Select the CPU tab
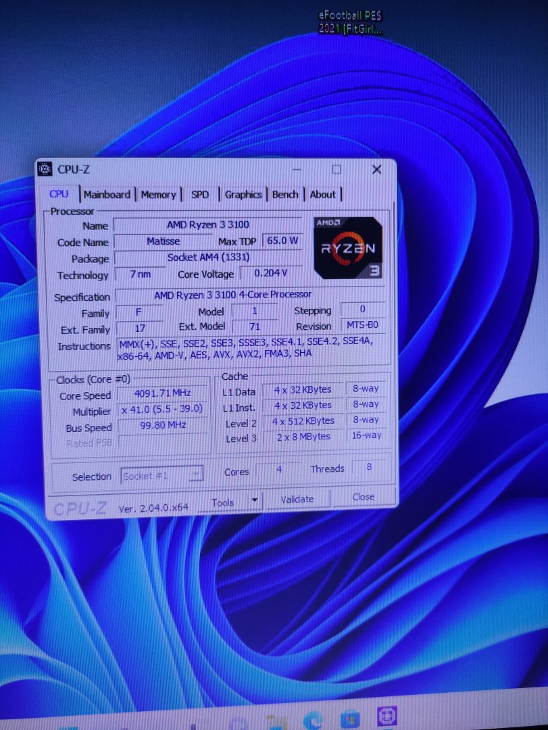 (x=59, y=194)
